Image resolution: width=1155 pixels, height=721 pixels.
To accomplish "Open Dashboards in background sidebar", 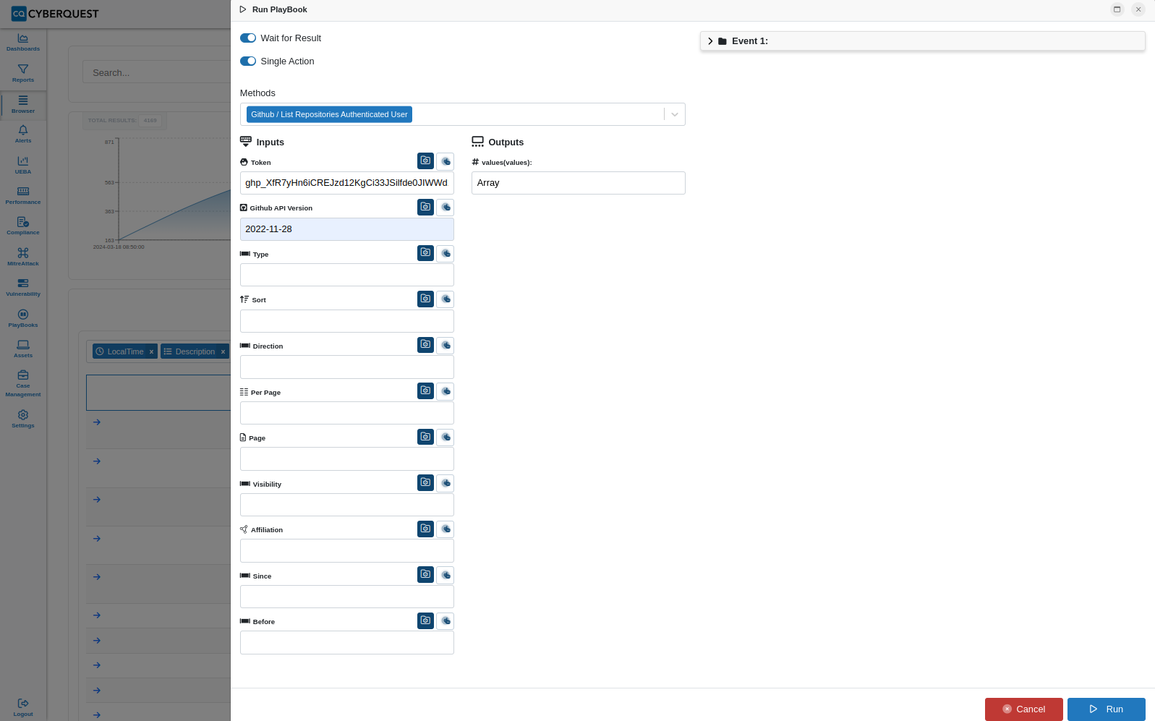I will click(x=23, y=42).
